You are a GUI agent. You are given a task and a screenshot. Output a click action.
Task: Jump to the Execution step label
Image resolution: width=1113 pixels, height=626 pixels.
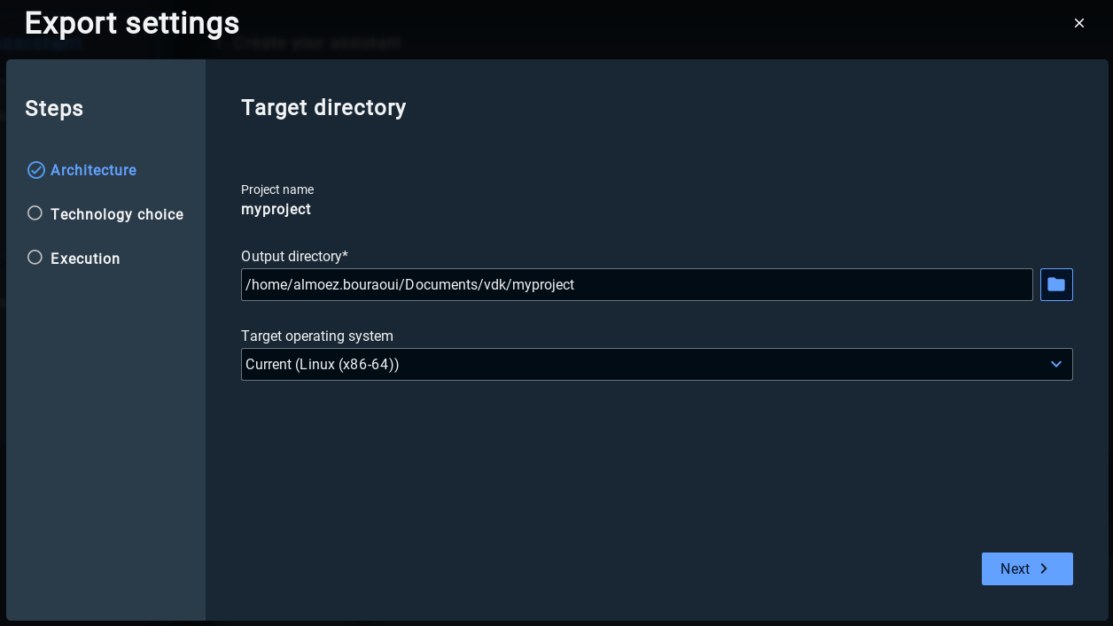(85, 259)
